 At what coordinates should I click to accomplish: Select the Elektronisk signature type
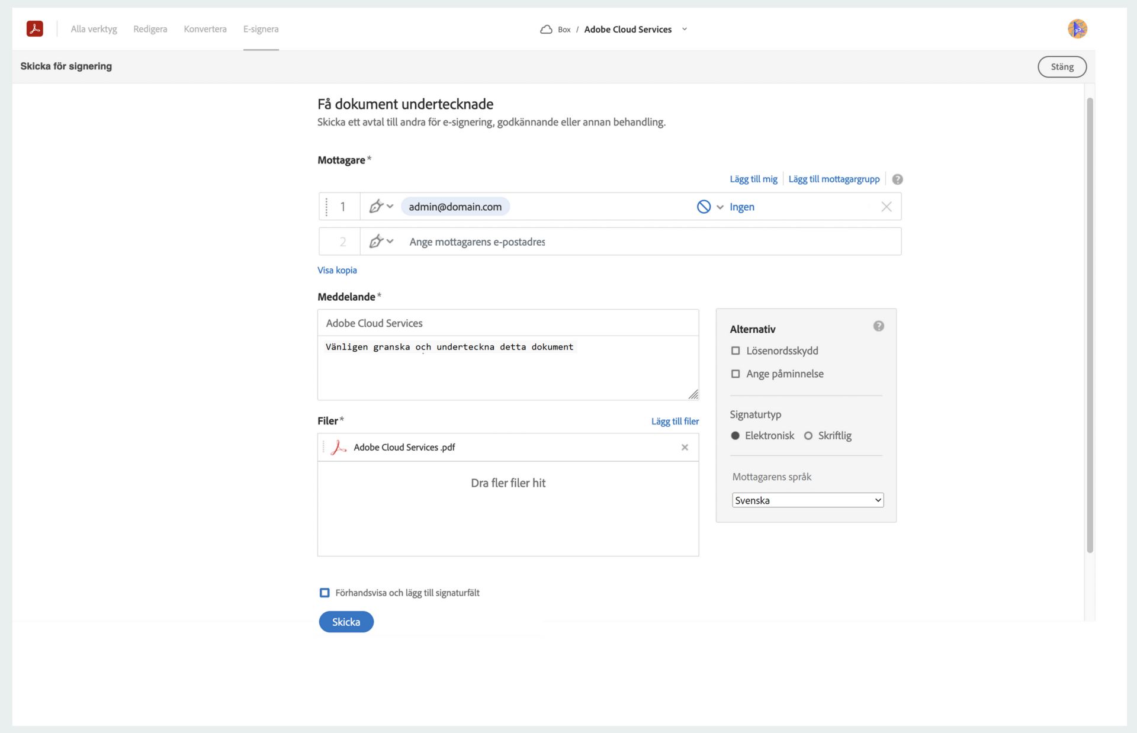735,435
